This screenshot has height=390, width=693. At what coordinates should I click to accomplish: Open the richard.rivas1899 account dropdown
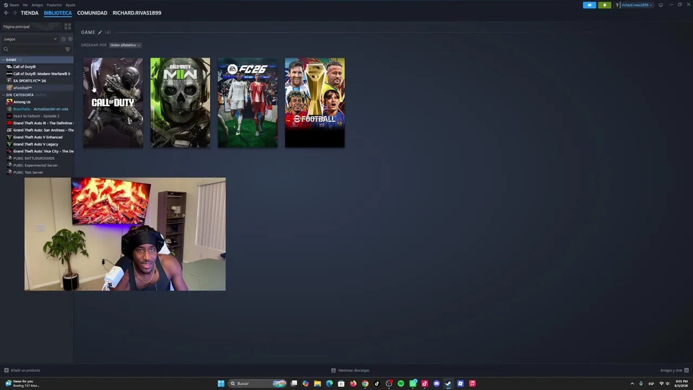point(637,5)
